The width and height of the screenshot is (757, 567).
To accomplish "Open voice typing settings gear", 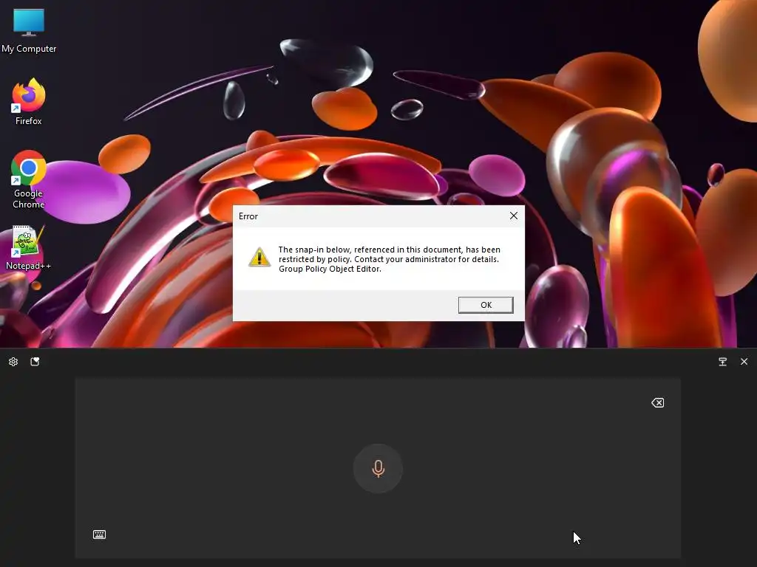I will (13, 362).
